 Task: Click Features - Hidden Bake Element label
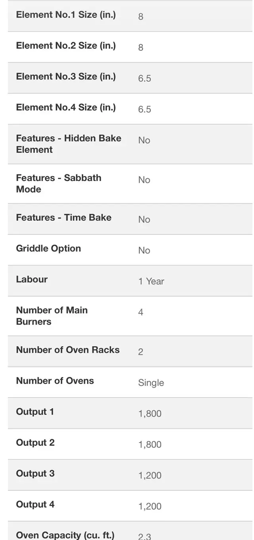[x=69, y=144]
